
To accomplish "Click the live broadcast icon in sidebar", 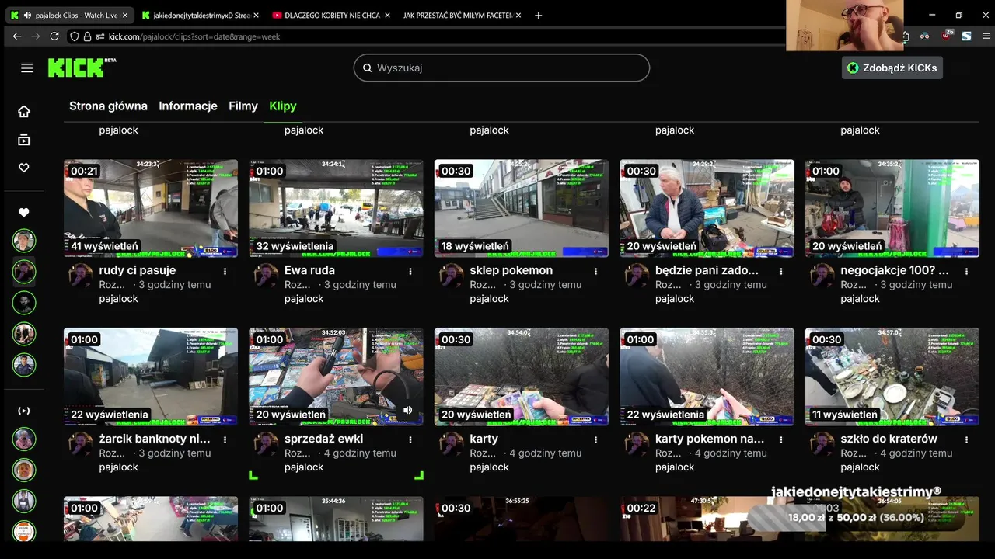I will [x=24, y=411].
